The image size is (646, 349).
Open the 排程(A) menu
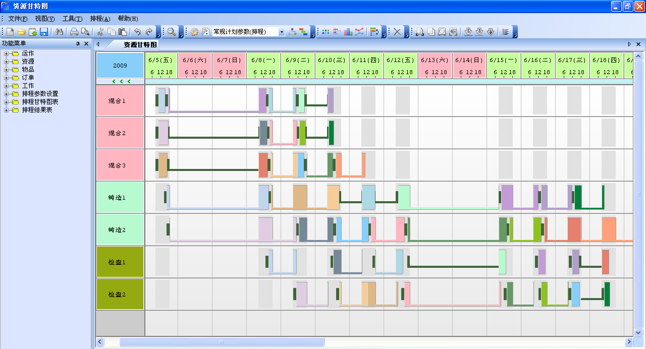click(100, 19)
